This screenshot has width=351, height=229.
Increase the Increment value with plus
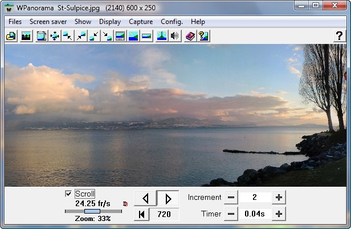click(279, 198)
